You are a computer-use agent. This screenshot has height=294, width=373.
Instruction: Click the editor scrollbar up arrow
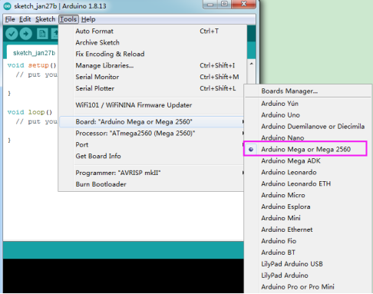(x=252, y=64)
